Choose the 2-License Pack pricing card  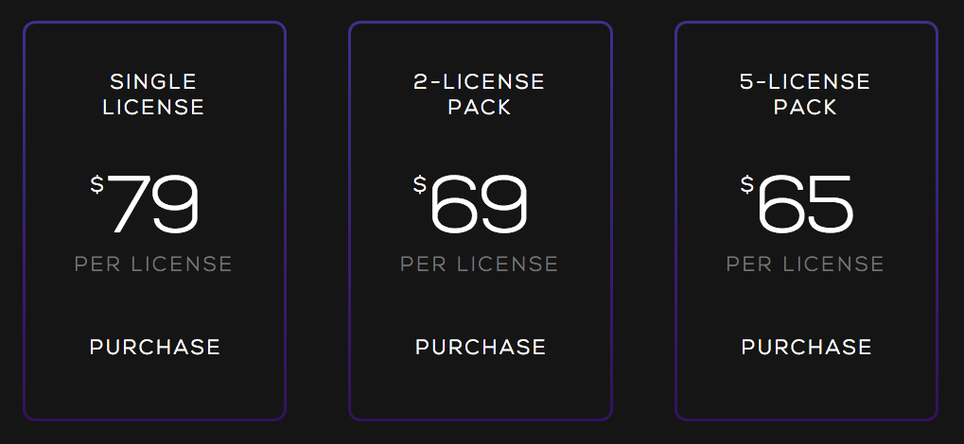(x=481, y=300)
